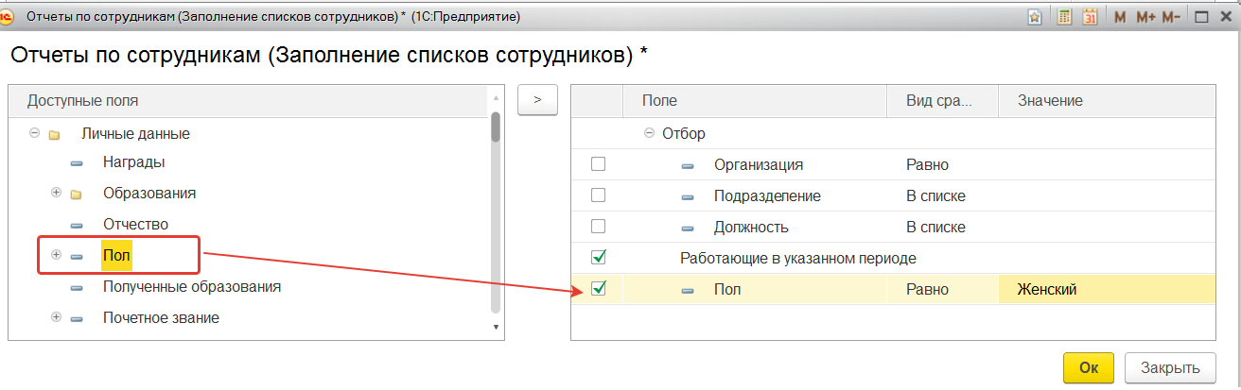1241x390 pixels.
Task: Collapse the Отбор group
Action: (x=649, y=133)
